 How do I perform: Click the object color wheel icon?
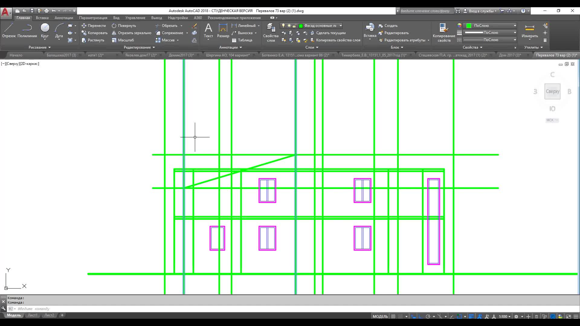459,26
